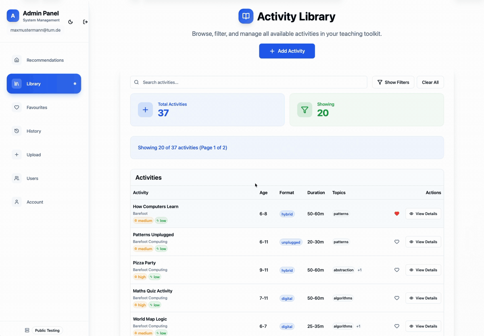484x336 pixels.
Task: Expand World Map Logic's +1 topics badge
Action: click(x=358, y=326)
